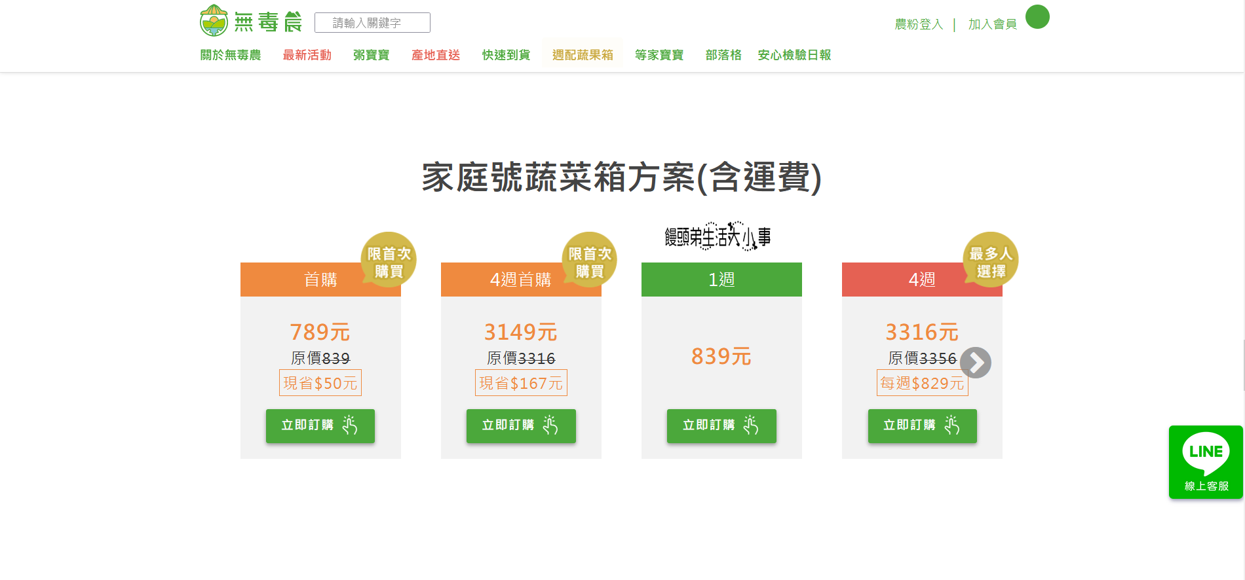The width and height of the screenshot is (1245, 580).
Task: Click the 無毒農 logo icon
Action: (x=214, y=21)
